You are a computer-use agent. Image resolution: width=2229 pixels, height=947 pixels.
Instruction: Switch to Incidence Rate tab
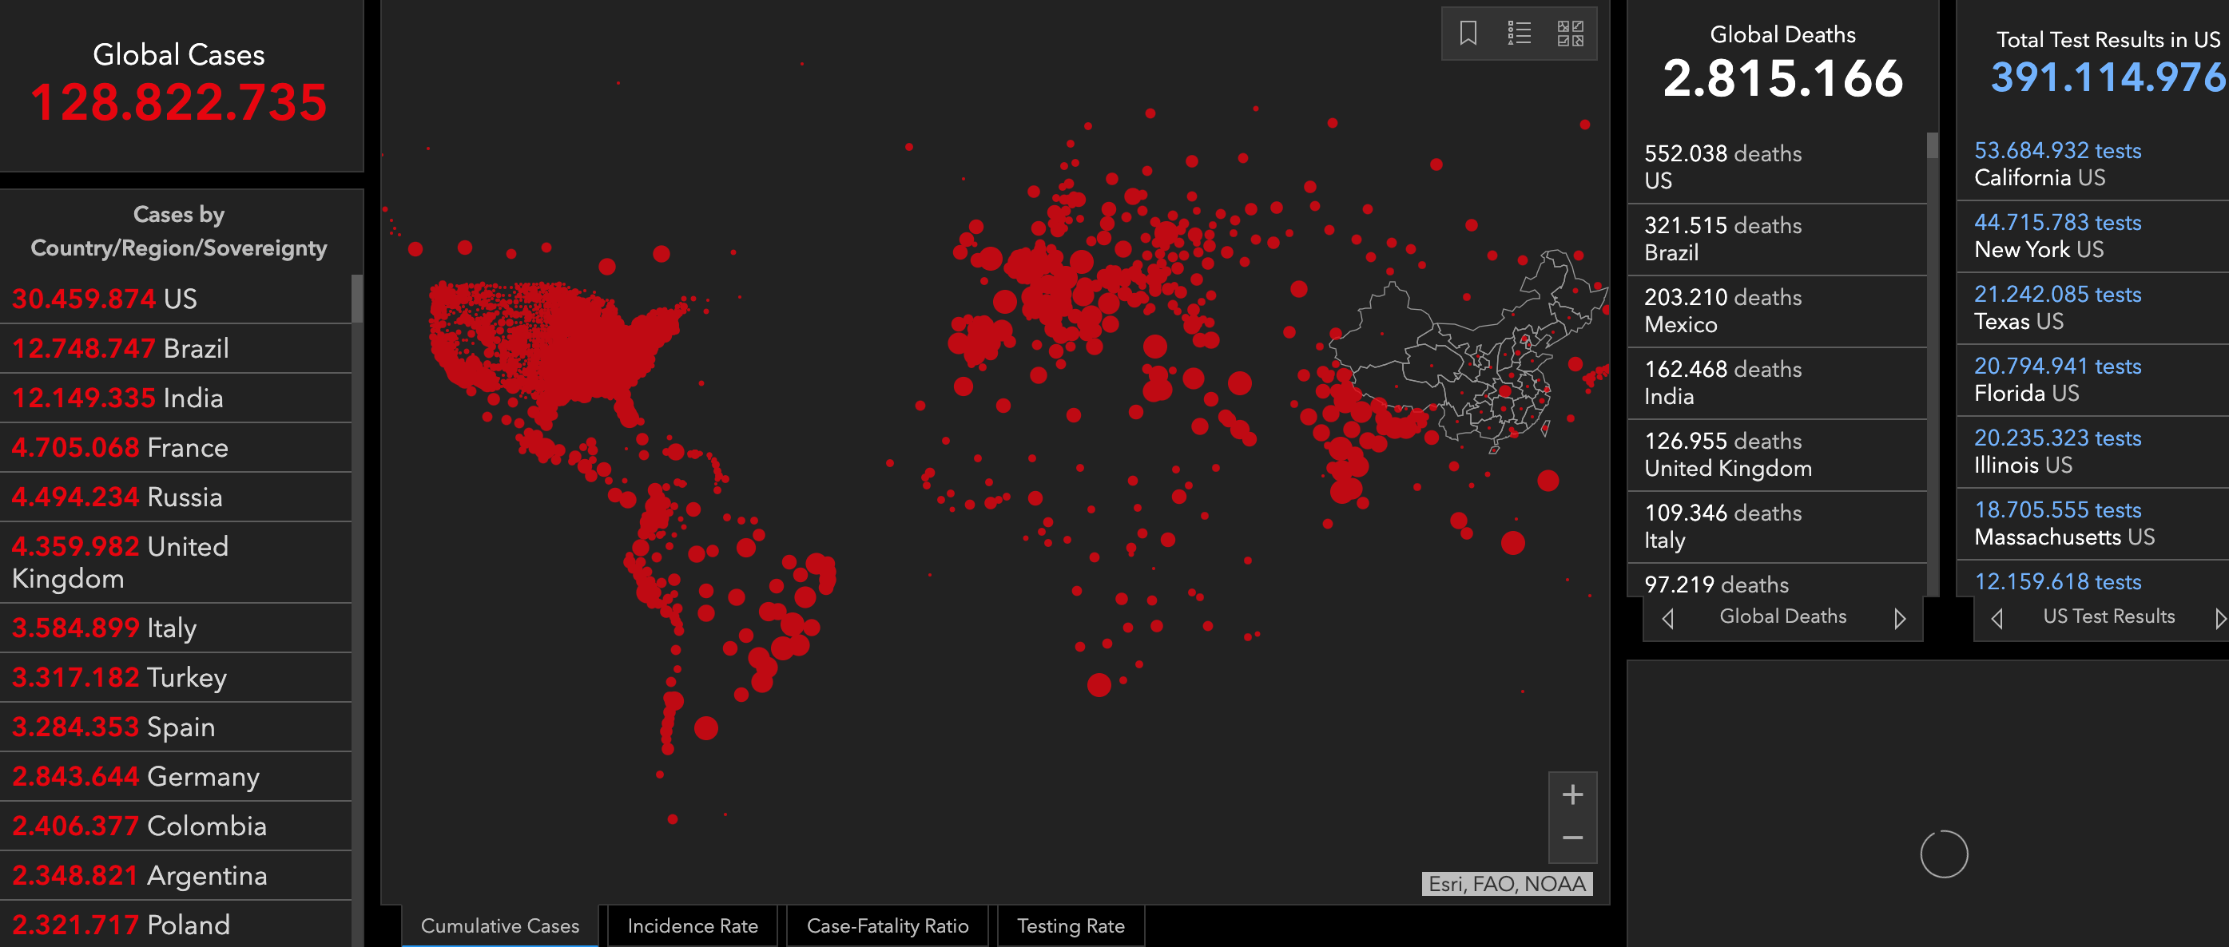(692, 925)
